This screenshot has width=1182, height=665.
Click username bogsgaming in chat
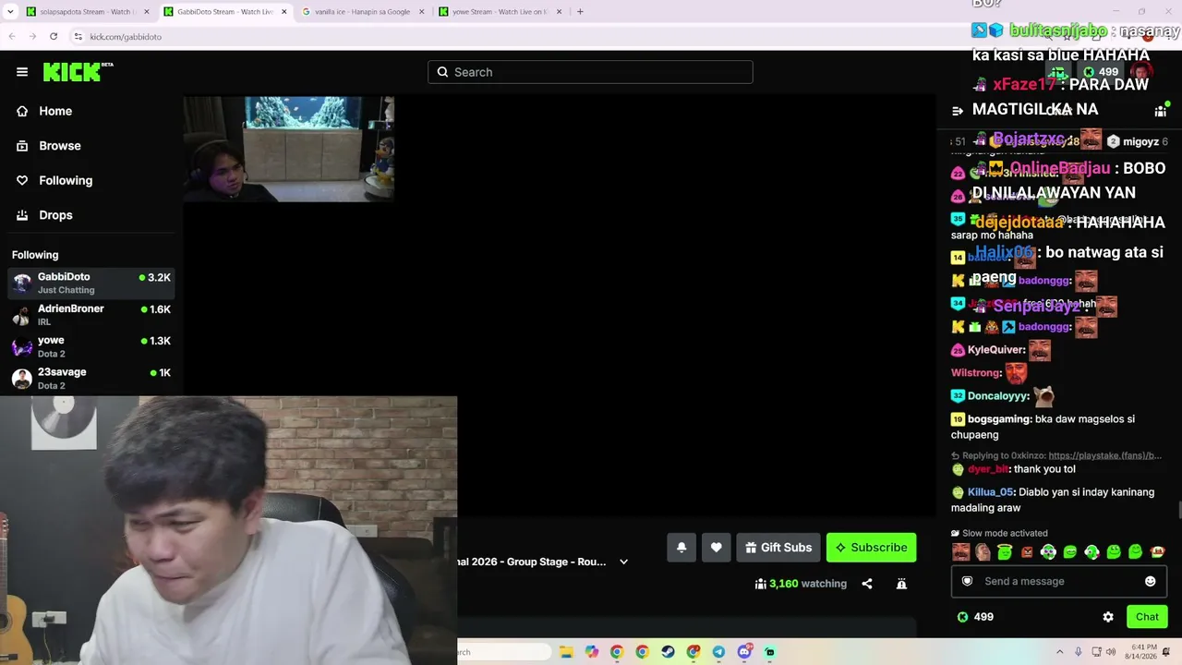pyautogui.click(x=999, y=419)
